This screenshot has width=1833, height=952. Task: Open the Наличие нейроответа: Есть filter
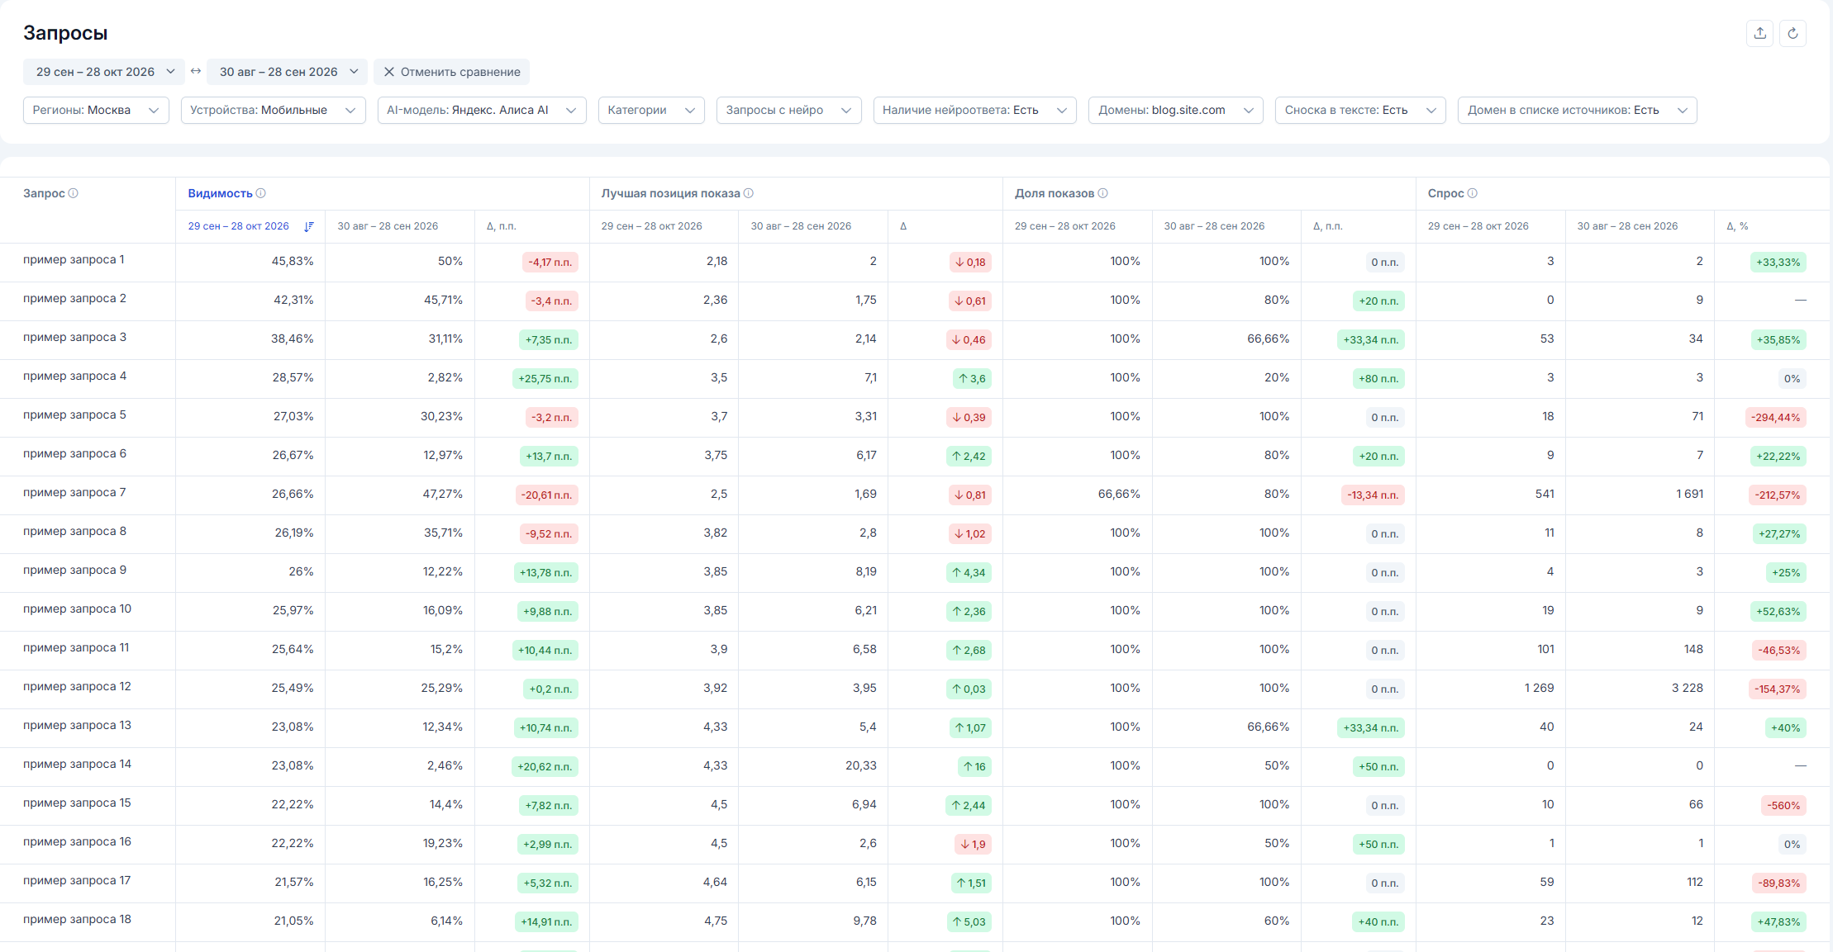point(974,110)
